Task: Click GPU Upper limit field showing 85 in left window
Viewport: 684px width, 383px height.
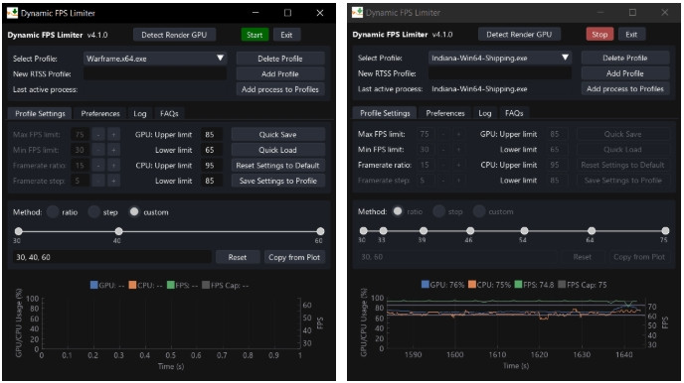Action: (212, 135)
